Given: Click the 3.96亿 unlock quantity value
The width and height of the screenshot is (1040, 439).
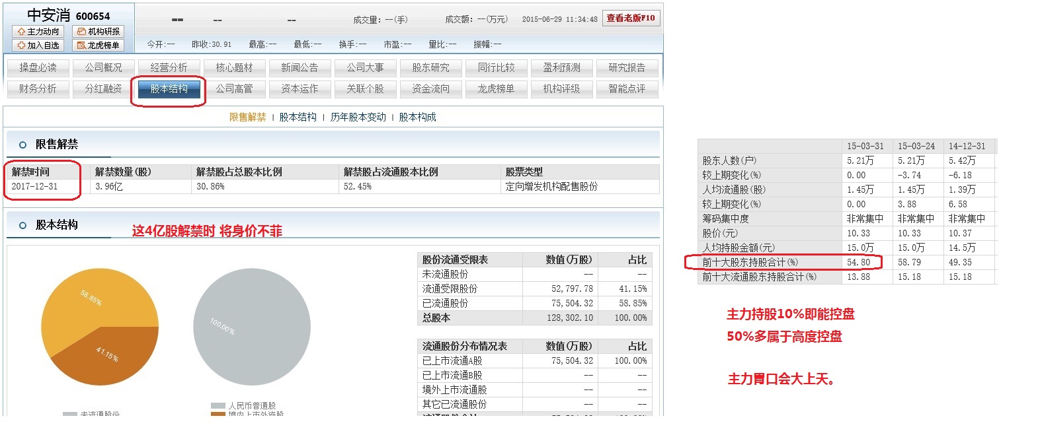Looking at the screenshot, I should pos(108,187).
